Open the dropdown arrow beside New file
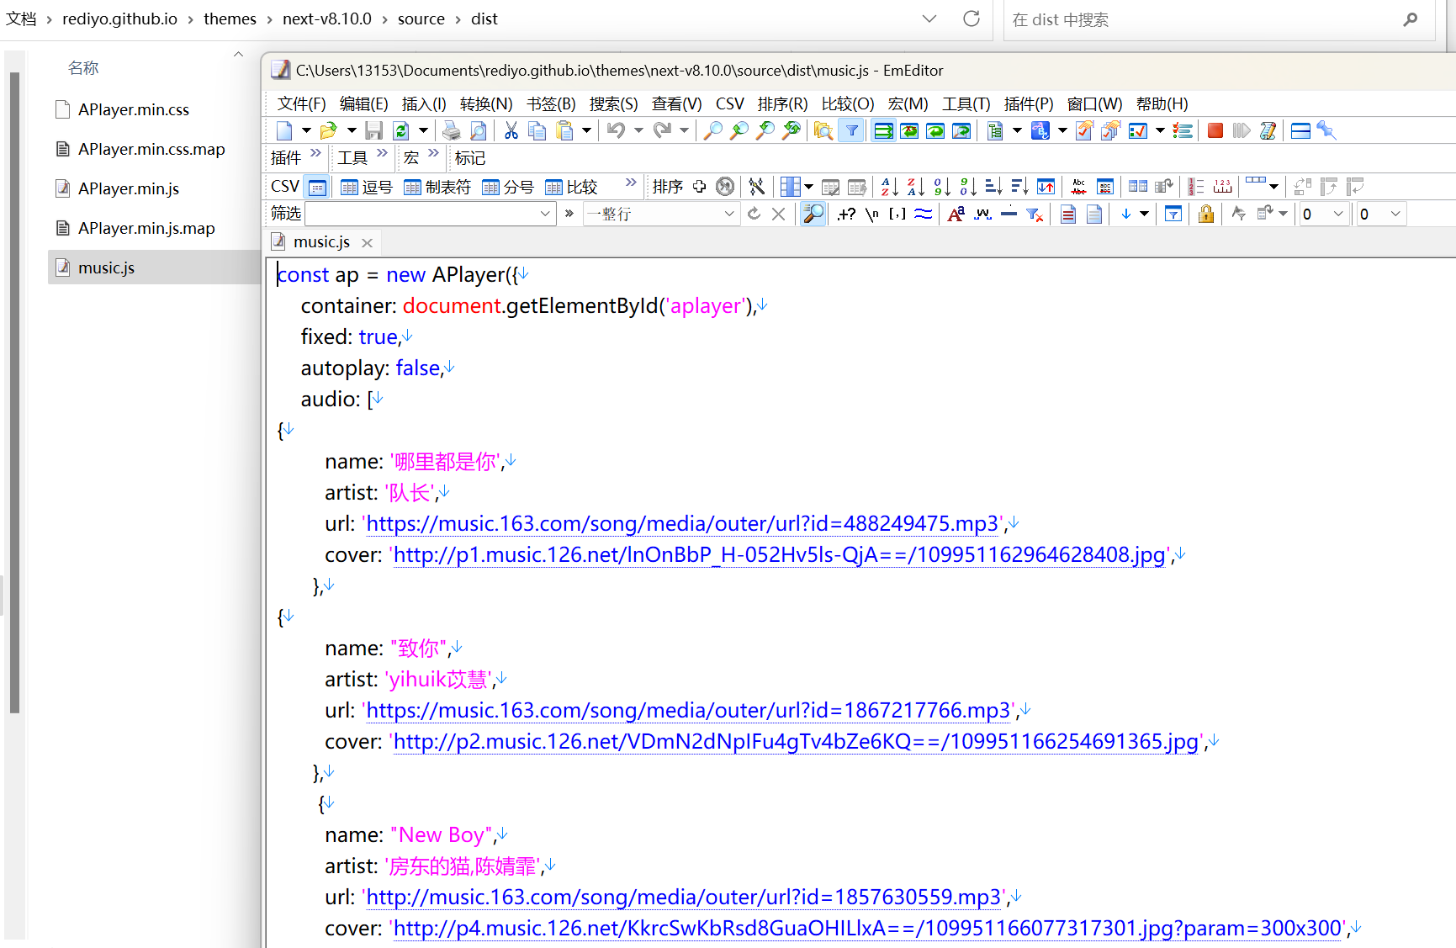 (306, 130)
